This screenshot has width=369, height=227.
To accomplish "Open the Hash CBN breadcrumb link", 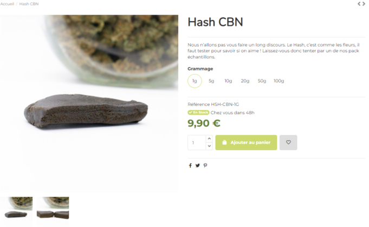I will tap(29, 4).
